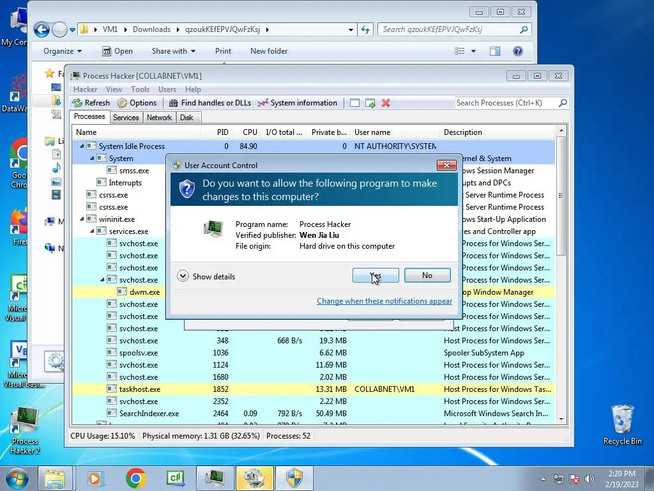Image resolution: width=654 pixels, height=491 pixels.
Task: Close the User Account Control dialog
Action: coord(446,166)
